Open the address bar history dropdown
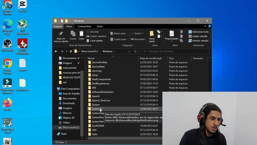Screen dimensions: 257x145 tap(129, 52)
